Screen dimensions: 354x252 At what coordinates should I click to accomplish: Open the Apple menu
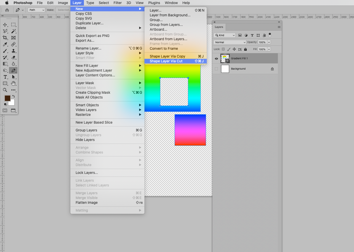pos(7,3)
